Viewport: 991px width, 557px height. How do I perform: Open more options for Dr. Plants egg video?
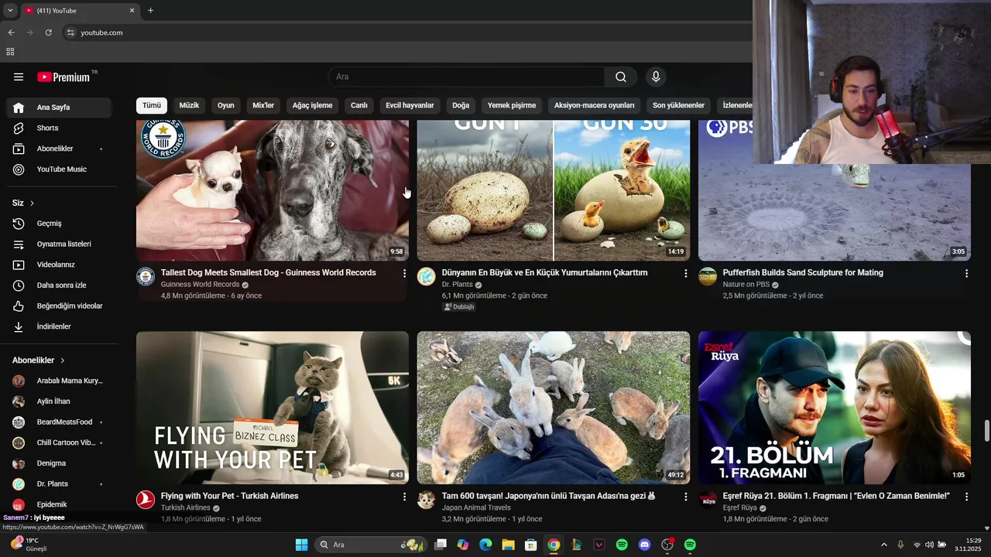pyautogui.click(x=685, y=273)
